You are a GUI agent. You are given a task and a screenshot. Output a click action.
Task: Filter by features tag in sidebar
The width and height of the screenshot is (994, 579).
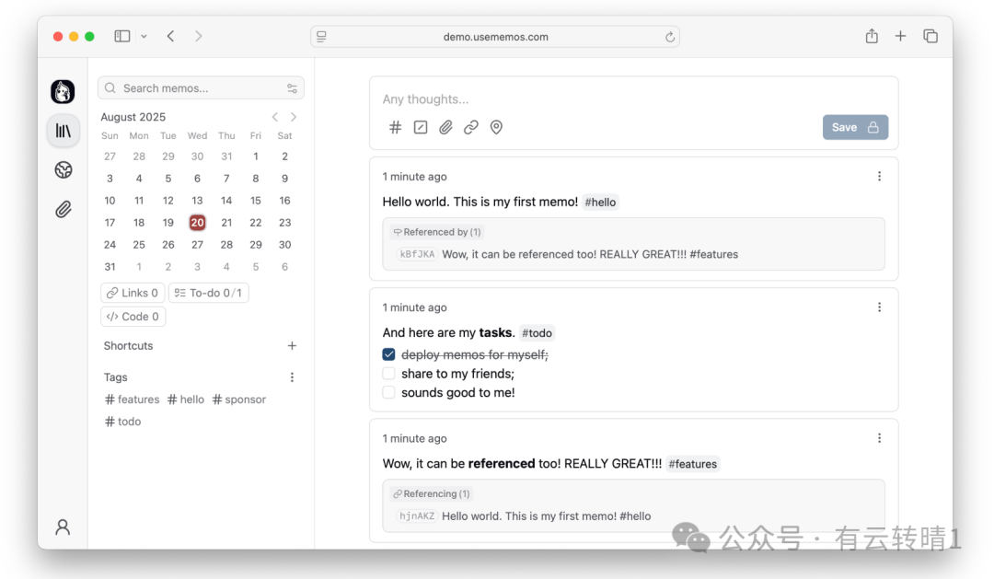pos(132,400)
